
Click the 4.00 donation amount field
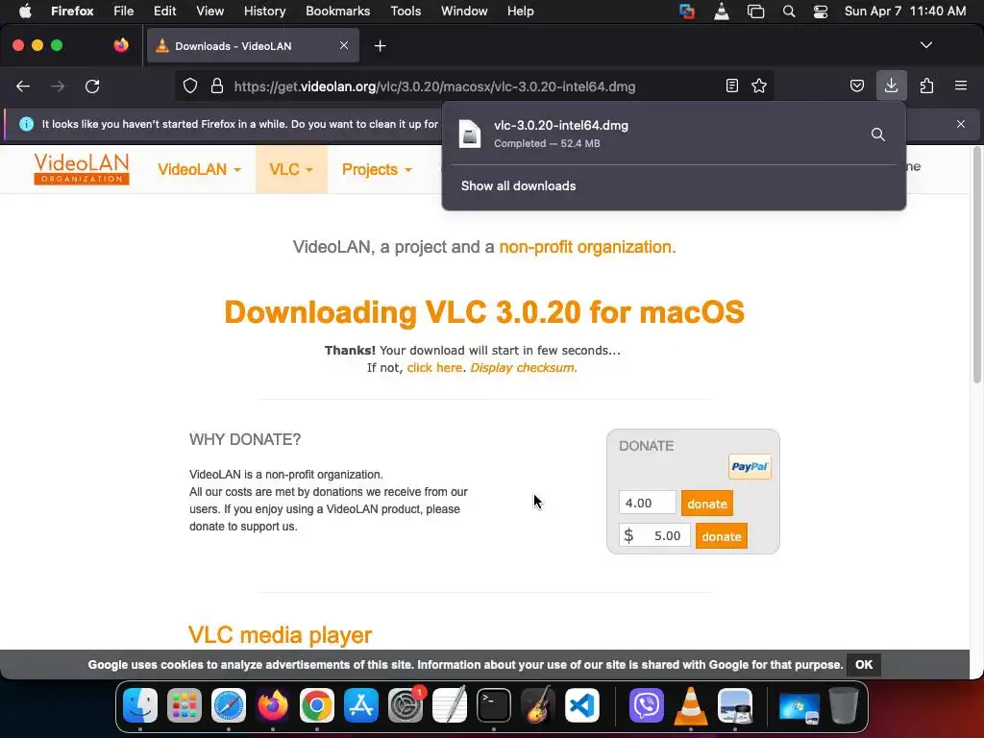click(647, 503)
